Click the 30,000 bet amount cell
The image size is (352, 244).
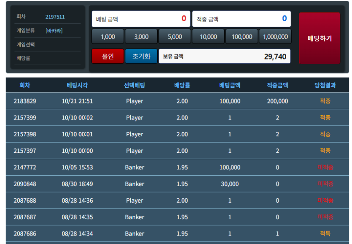click(x=230, y=184)
